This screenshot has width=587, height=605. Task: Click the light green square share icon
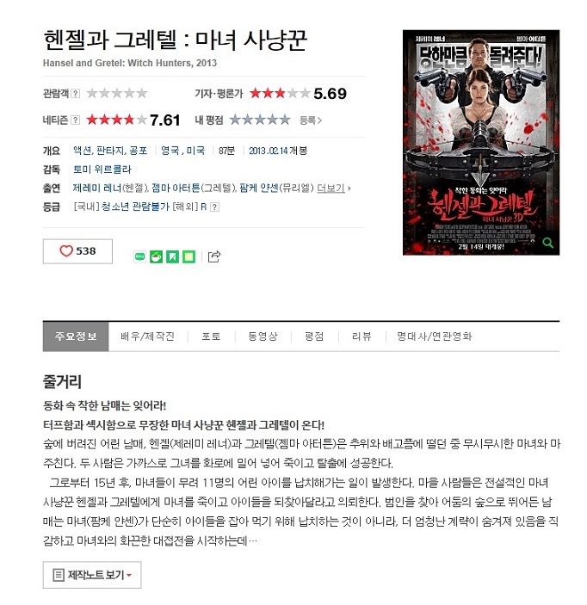(x=188, y=256)
